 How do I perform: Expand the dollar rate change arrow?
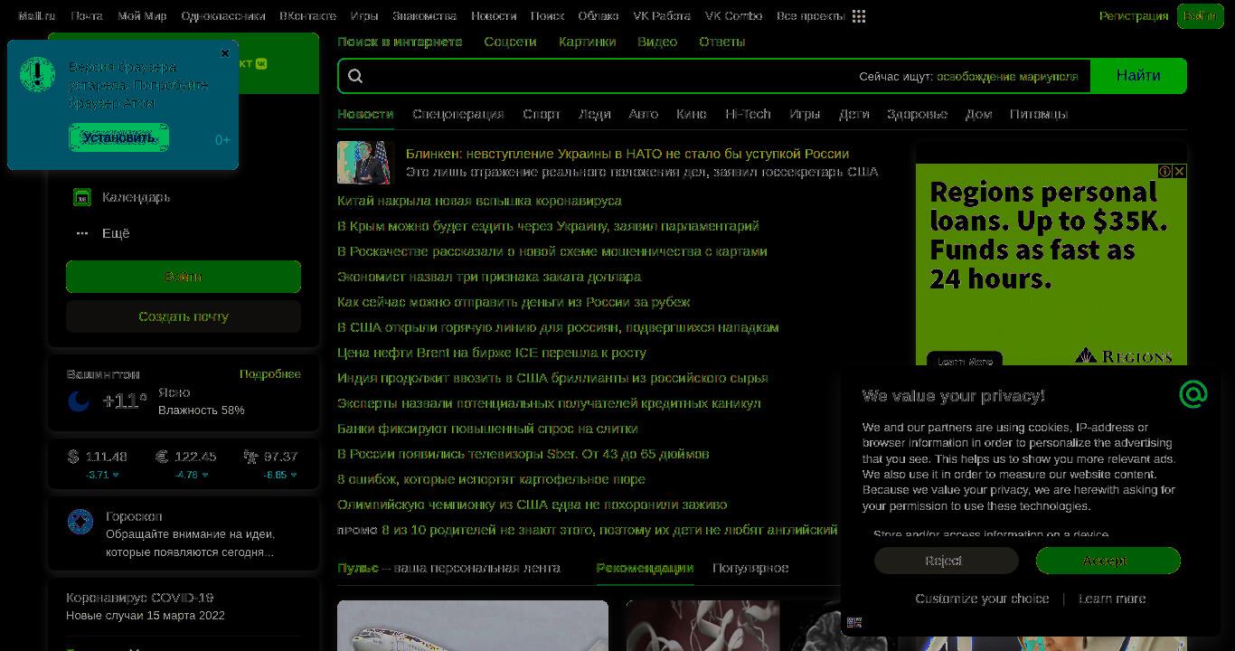[116, 475]
